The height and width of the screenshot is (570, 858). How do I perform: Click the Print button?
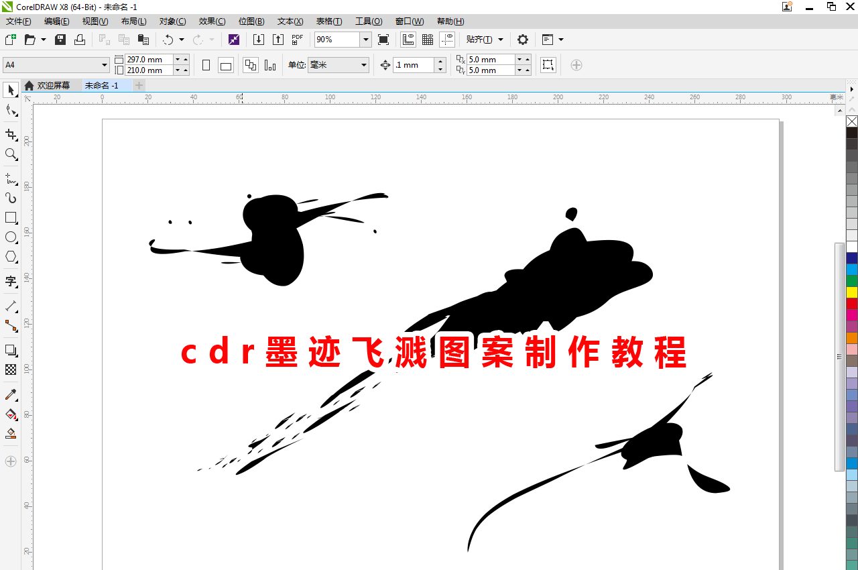click(x=79, y=39)
